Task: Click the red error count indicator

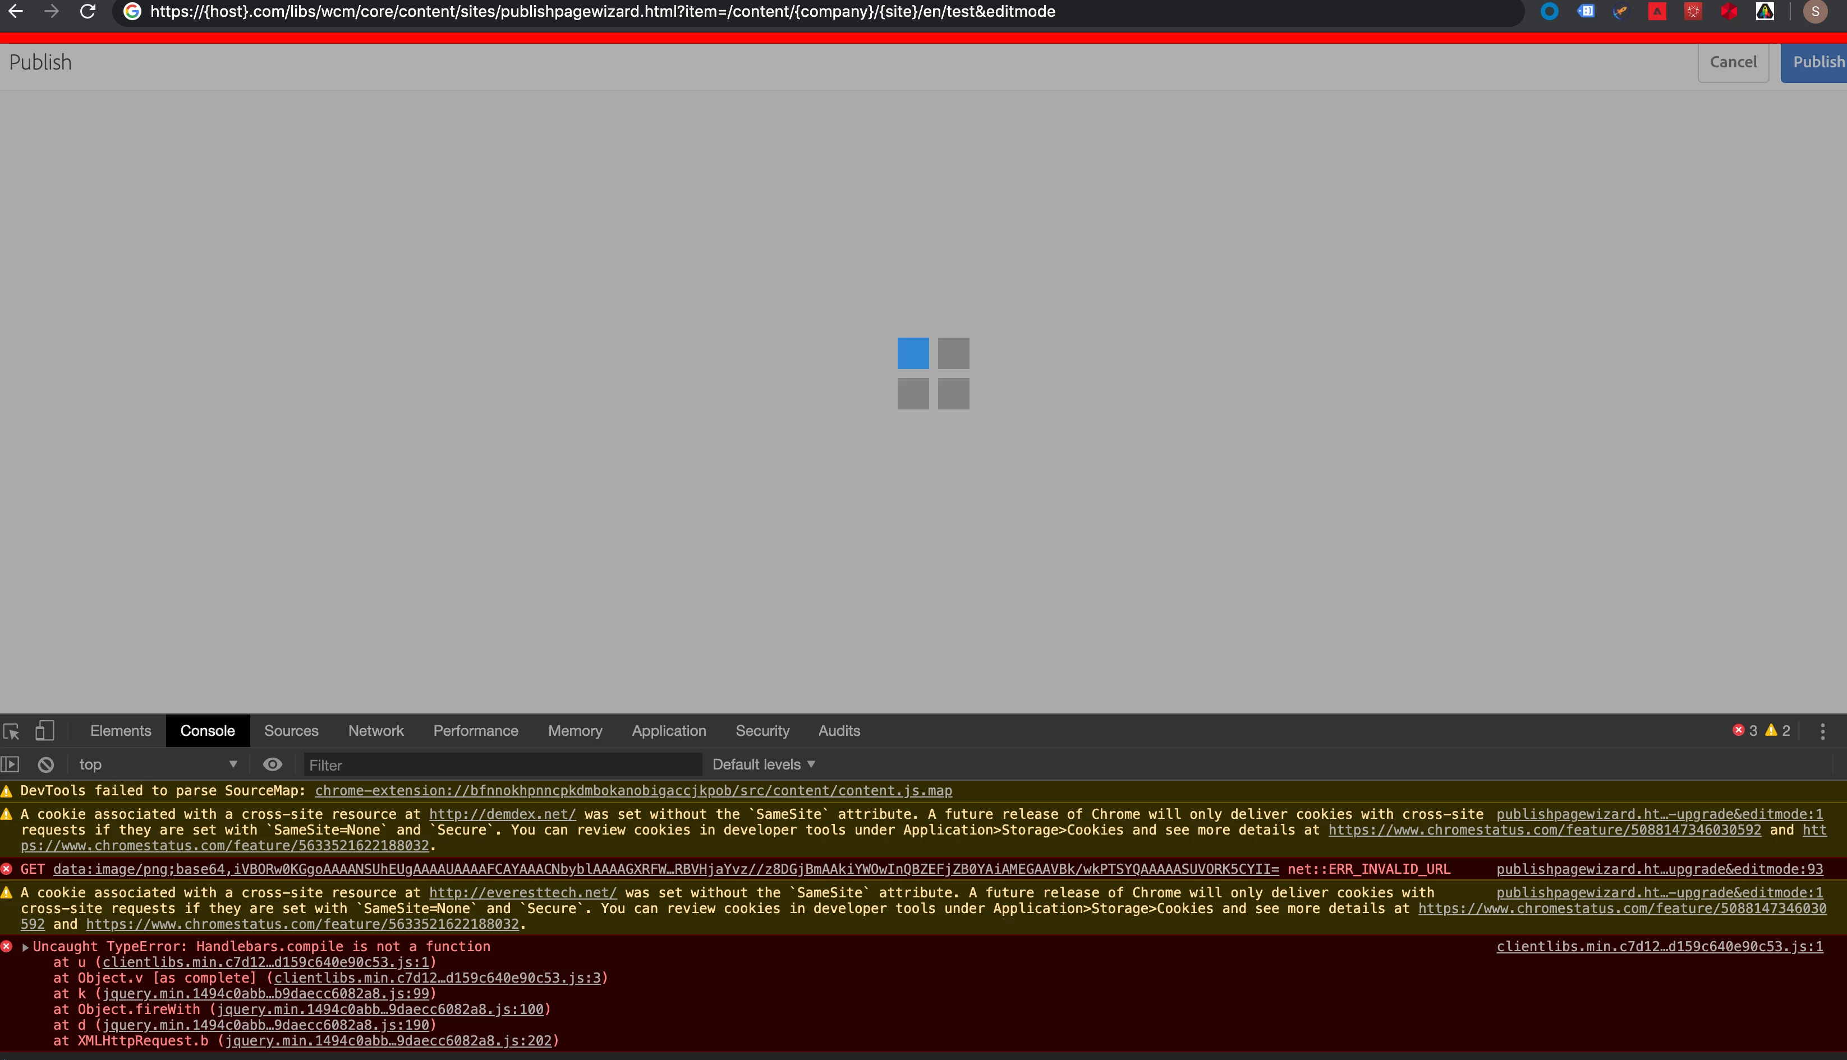Action: pyautogui.click(x=1744, y=730)
